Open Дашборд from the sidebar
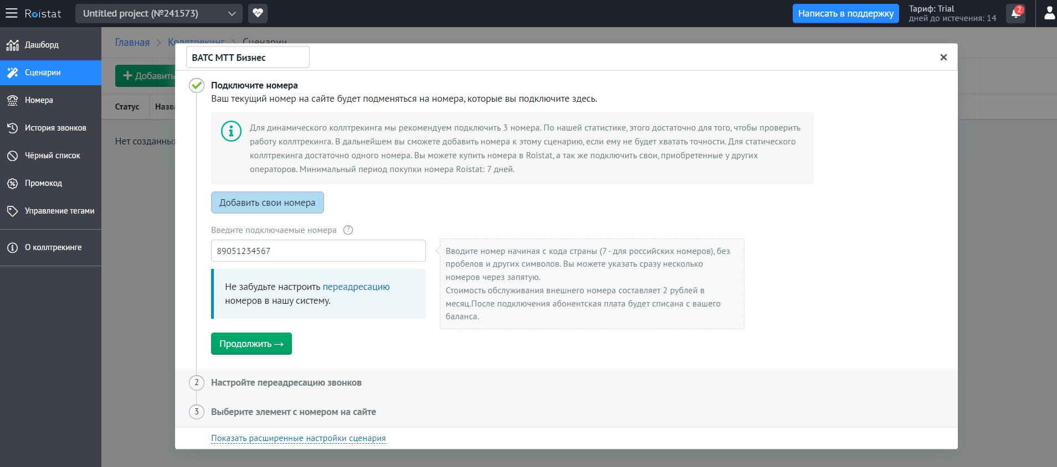1057x467 pixels. point(42,45)
